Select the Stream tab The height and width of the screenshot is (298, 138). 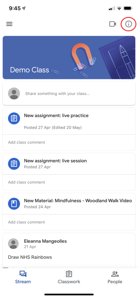23,277
